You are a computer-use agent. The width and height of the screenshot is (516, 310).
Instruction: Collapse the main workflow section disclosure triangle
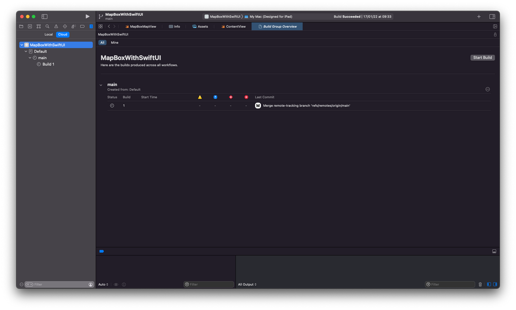[101, 84]
